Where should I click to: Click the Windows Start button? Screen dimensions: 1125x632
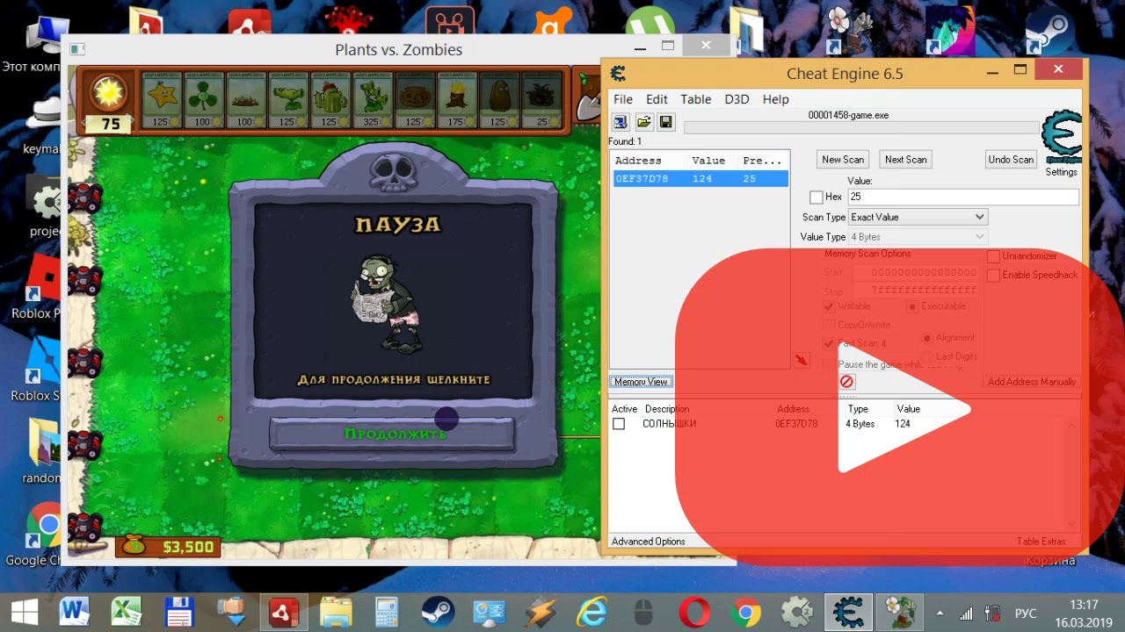click(24, 611)
